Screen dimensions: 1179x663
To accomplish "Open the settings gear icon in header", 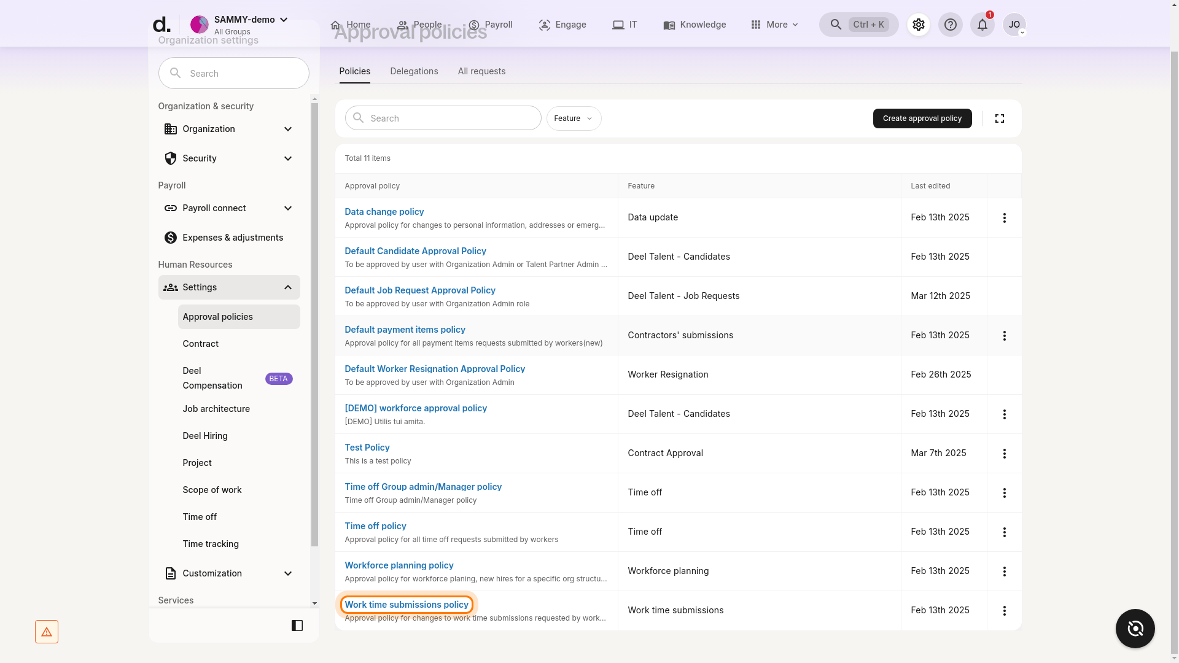I will [918, 25].
